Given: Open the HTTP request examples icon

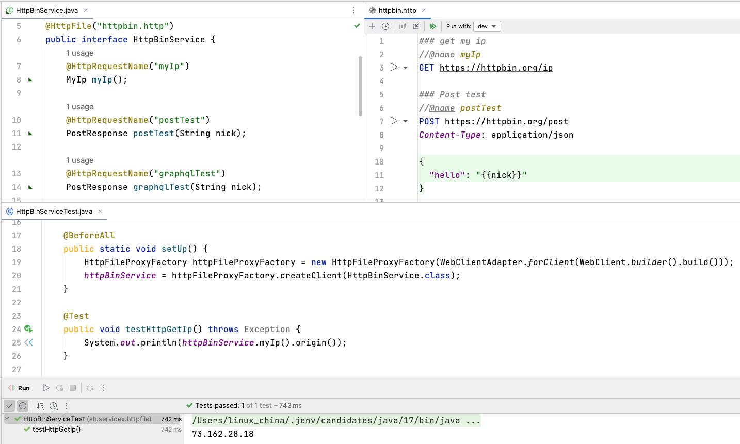Looking at the screenshot, I should (402, 26).
